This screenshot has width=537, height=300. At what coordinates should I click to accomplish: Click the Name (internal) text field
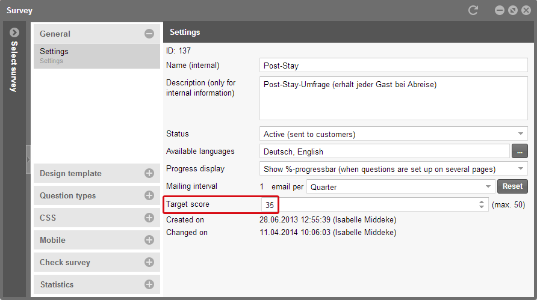click(394, 65)
